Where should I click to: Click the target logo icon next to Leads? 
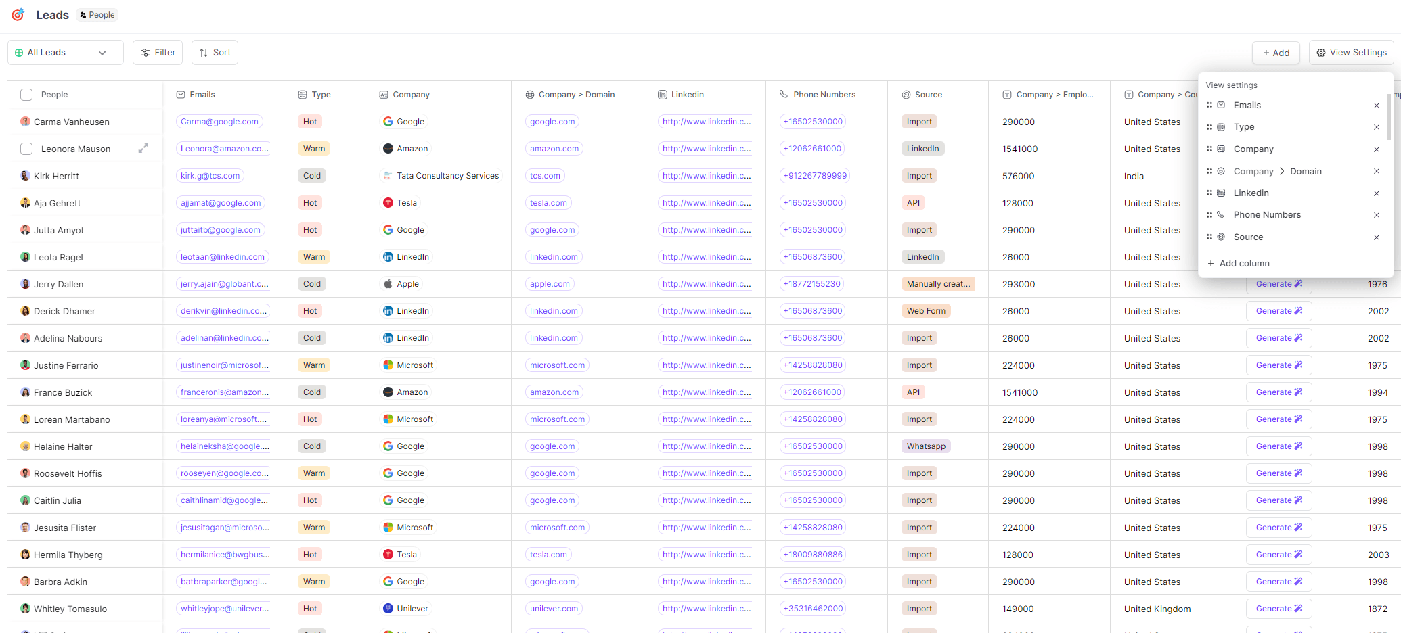click(x=18, y=14)
